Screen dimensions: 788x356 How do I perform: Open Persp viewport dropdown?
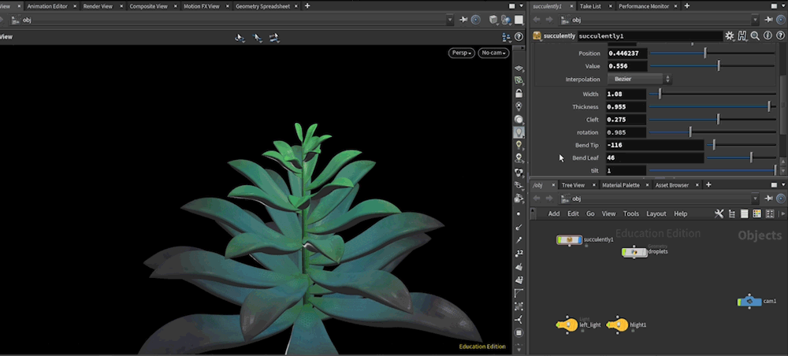coord(461,53)
